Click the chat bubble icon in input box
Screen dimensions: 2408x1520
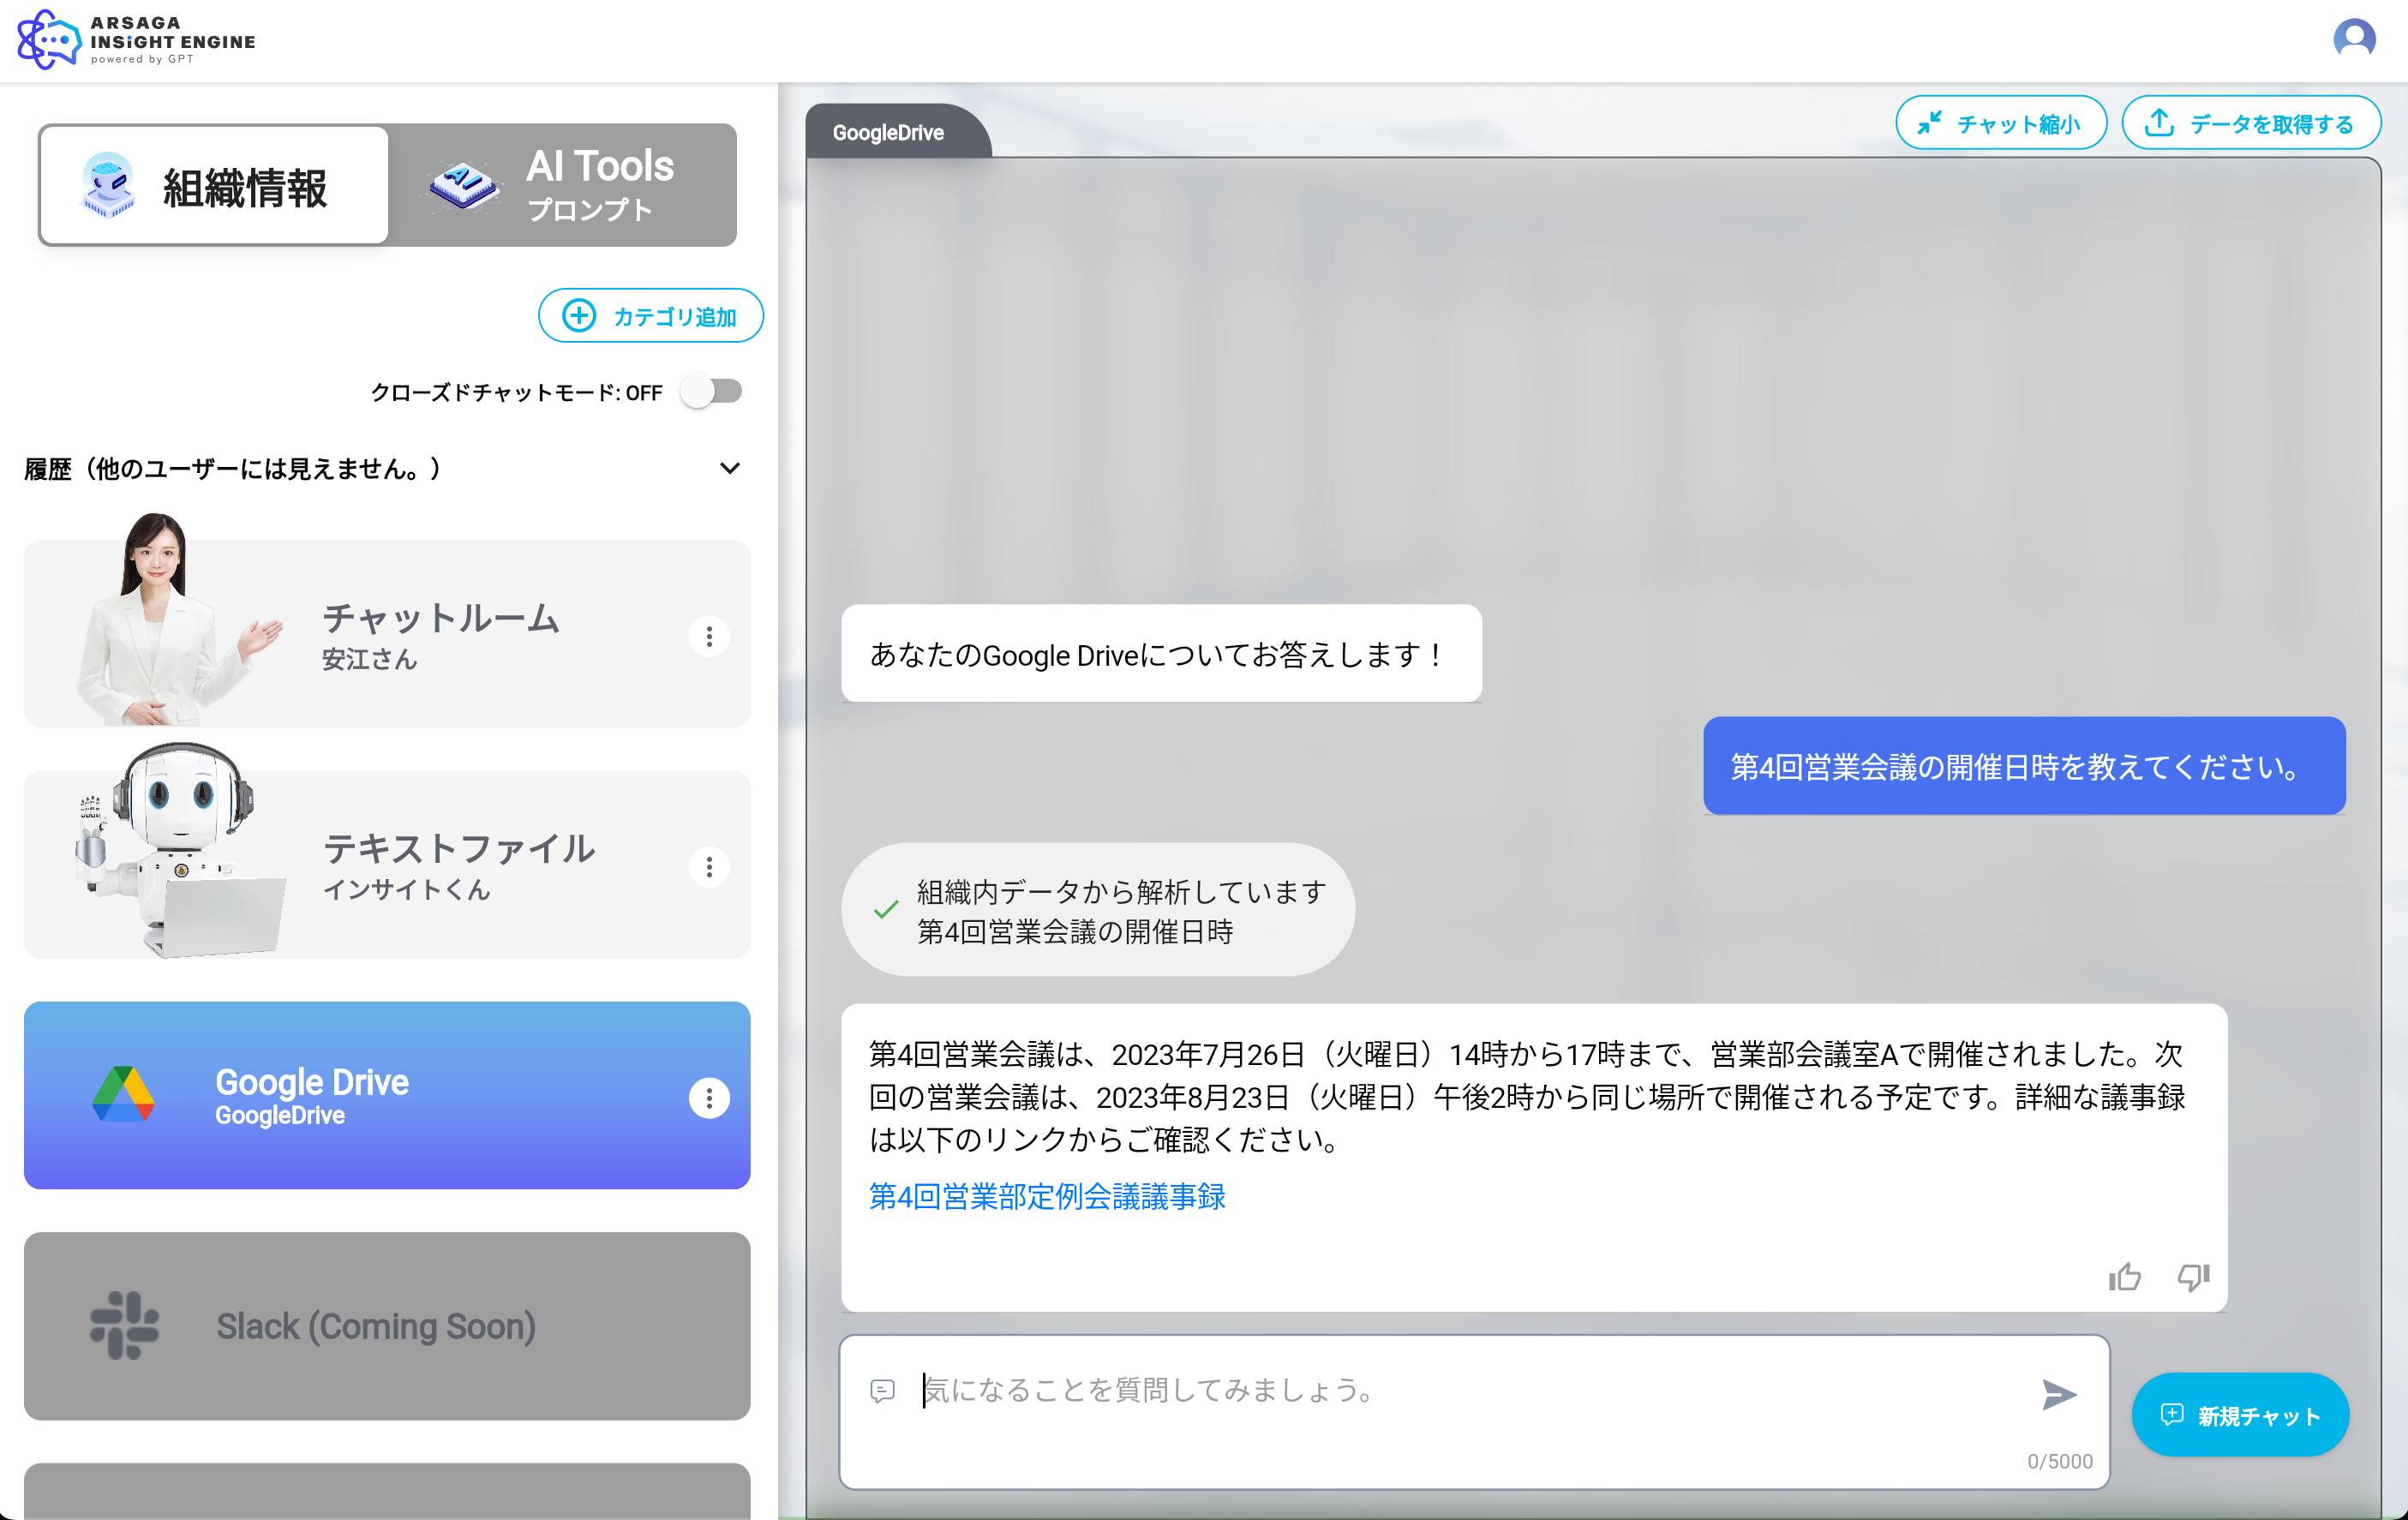pyautogui.click(x=882, y=1391)
